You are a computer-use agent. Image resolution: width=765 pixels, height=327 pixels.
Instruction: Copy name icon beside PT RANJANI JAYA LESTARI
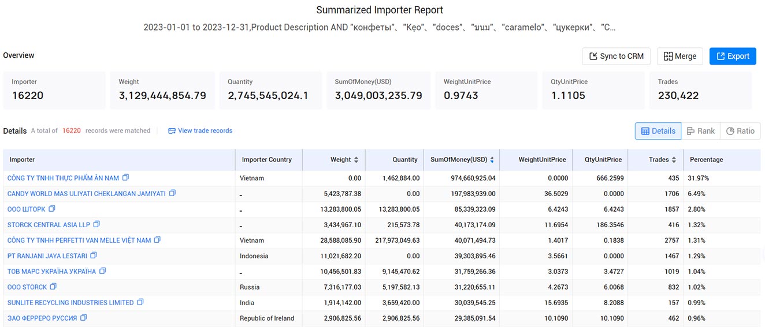point(94,255)
